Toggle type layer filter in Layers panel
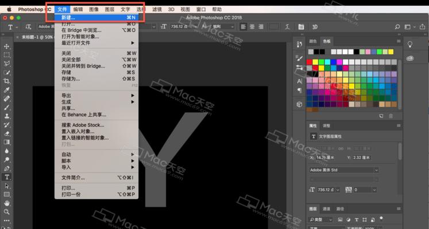The height and width of the screenshot is (229, 429). (357, 219)
